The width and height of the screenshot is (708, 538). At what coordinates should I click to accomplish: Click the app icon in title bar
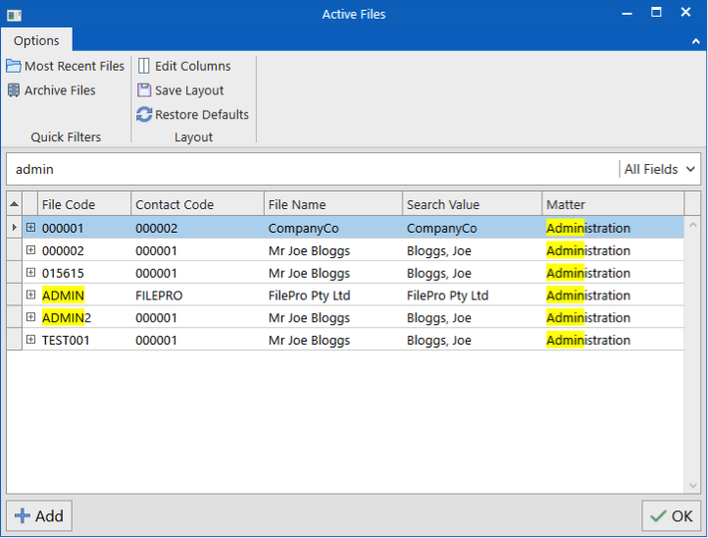coord(14,15)
